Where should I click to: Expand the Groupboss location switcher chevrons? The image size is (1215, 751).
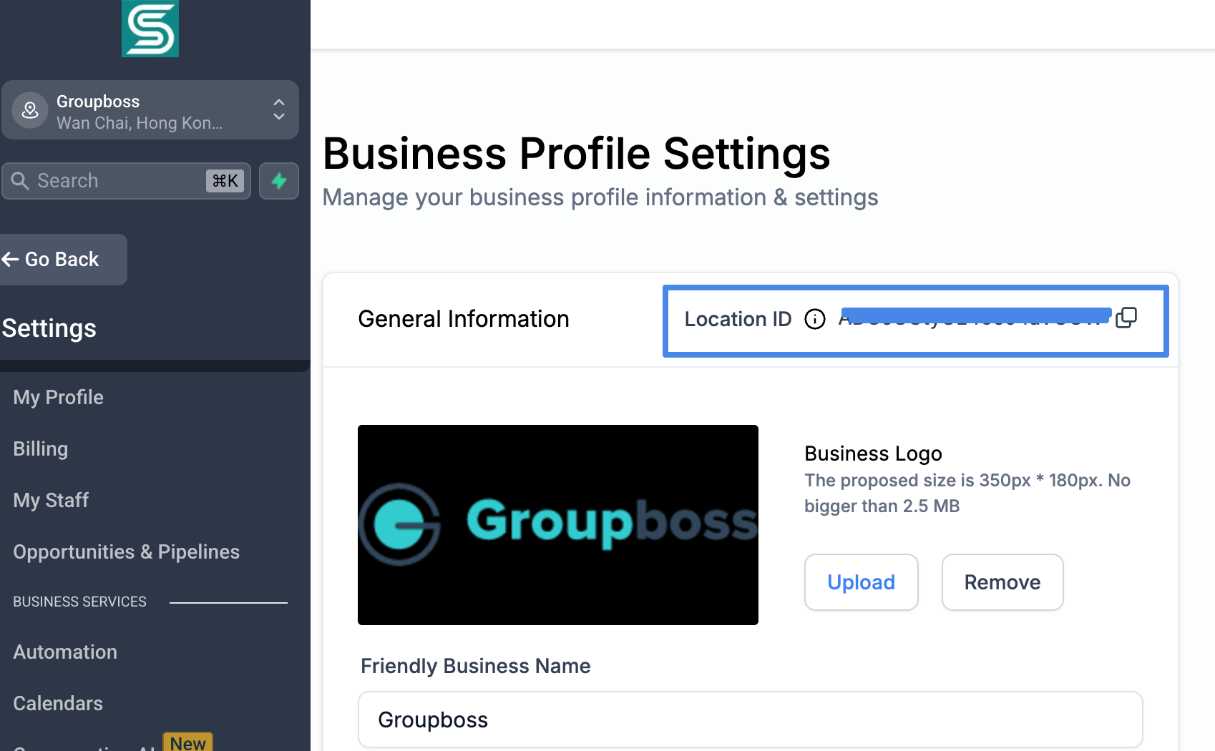[279, 109]
